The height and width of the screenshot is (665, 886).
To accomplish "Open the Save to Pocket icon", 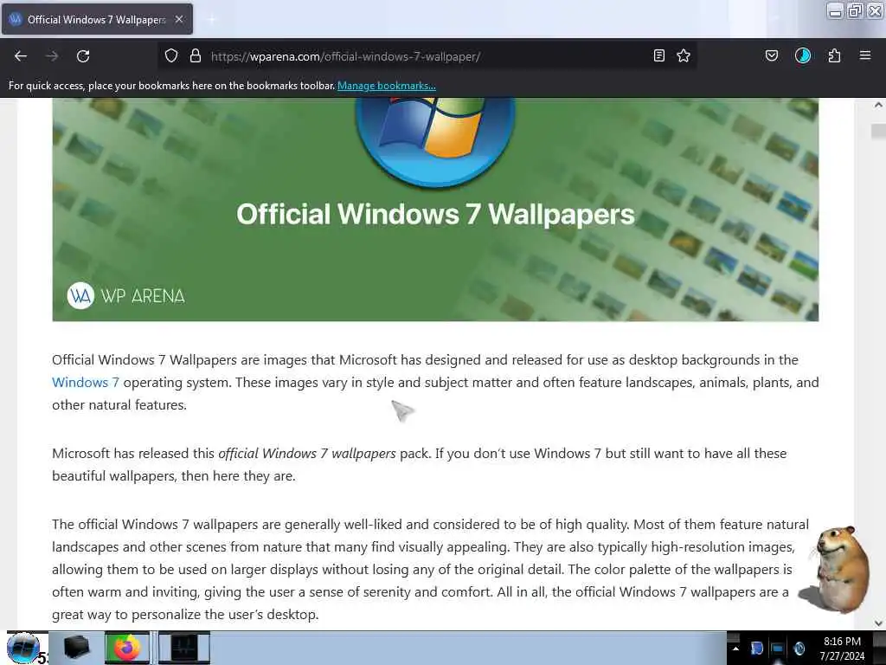I will (771, 56).
